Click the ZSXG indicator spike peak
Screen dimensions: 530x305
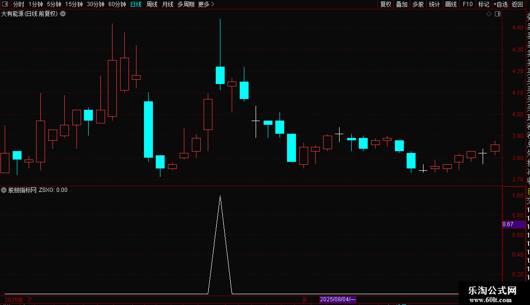coord(220,196)
